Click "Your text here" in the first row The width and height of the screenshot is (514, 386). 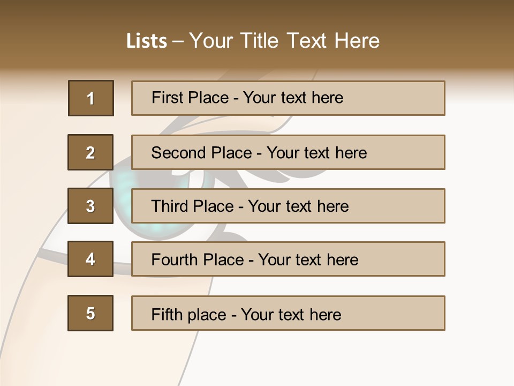pos(293,98)
